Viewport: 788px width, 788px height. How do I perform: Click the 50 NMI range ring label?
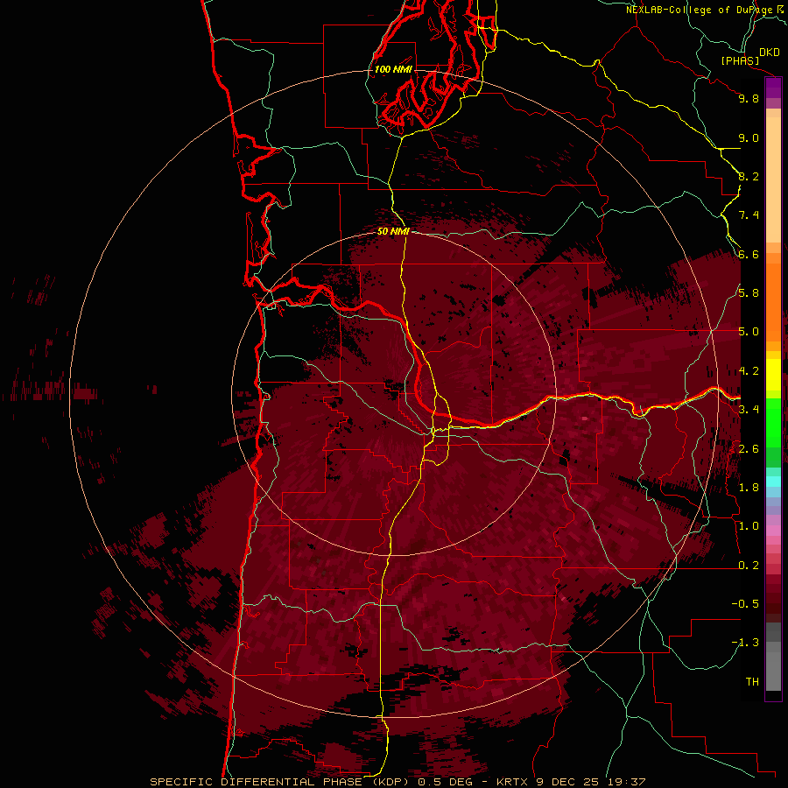pyautogui.click(x=393, y=231)
